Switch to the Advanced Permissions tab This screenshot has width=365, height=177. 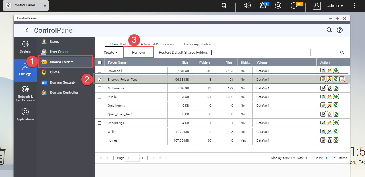tap(157, 44)
